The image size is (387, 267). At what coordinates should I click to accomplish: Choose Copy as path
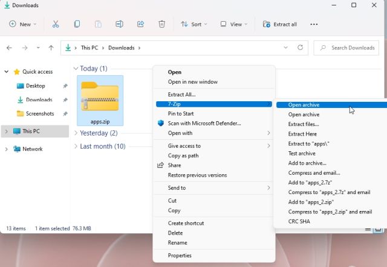click(213, 155)
